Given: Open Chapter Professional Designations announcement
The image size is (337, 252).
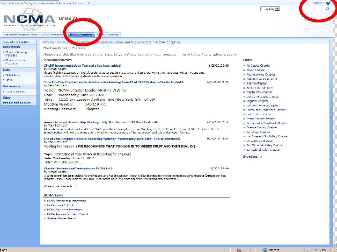Looking at the screenshot, I should point(78,168).
